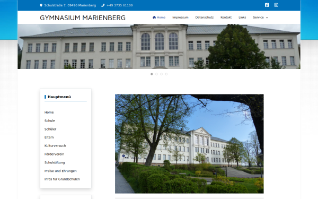
Task: Select first slideshow indicator dot
Action: 152,74
